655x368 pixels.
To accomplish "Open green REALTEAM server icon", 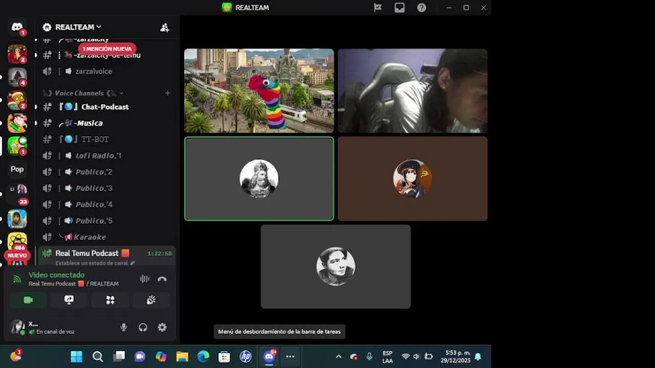I will [17, 146].
